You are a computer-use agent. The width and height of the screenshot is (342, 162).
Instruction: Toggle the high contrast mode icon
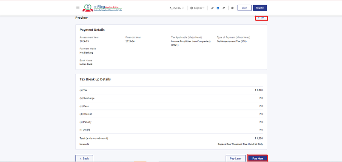pos(232,8)
